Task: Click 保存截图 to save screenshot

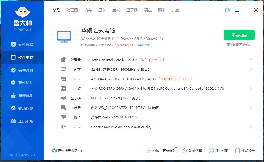Action: 218,151
